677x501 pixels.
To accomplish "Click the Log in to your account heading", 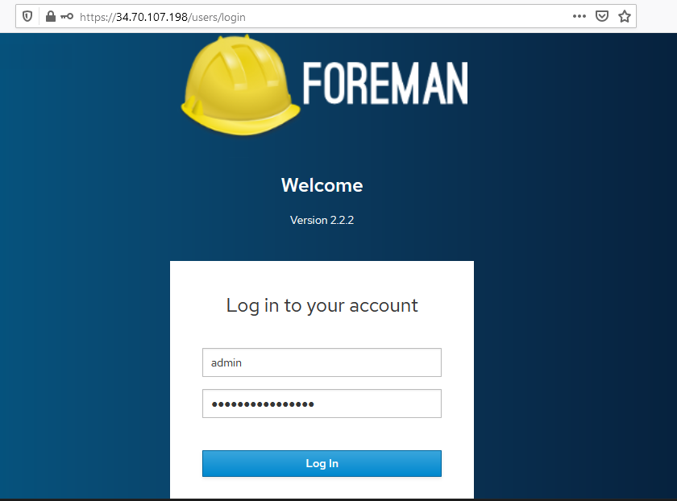I will [322, 305].
